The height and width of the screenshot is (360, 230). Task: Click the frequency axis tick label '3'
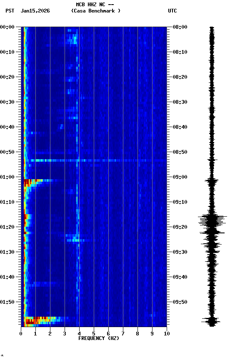click(65, 334)
